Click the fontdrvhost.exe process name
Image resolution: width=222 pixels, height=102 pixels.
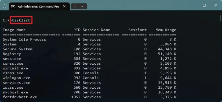click(20, 97)
